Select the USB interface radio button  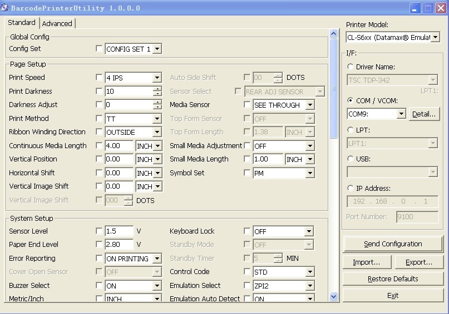[351, 159]
